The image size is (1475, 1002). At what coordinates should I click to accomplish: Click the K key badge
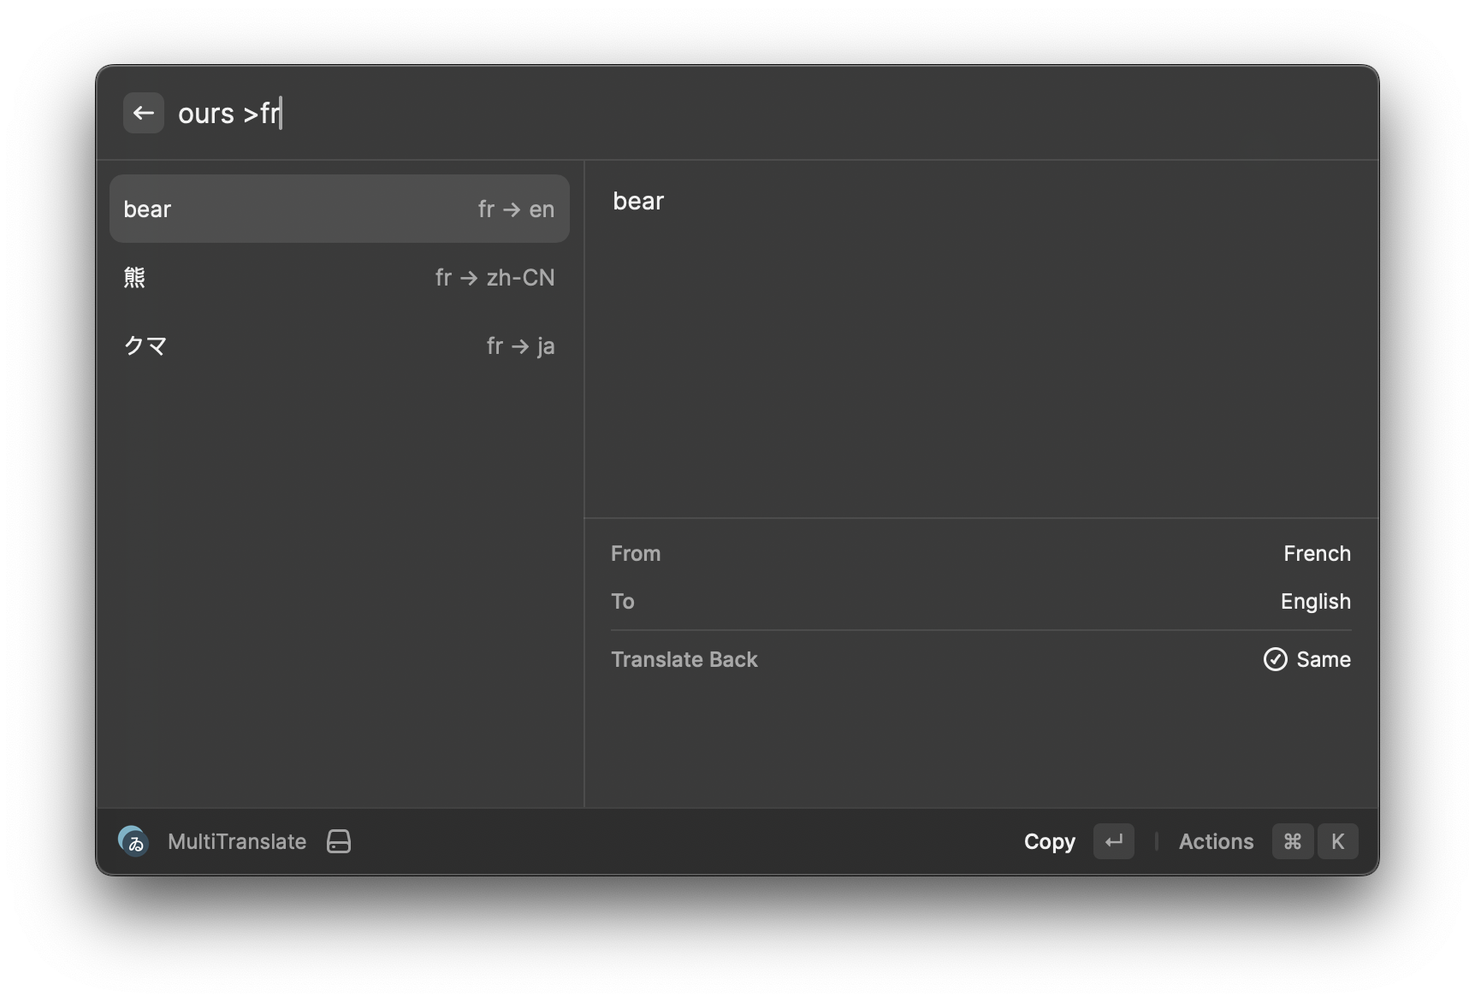tap(1337, 841)
